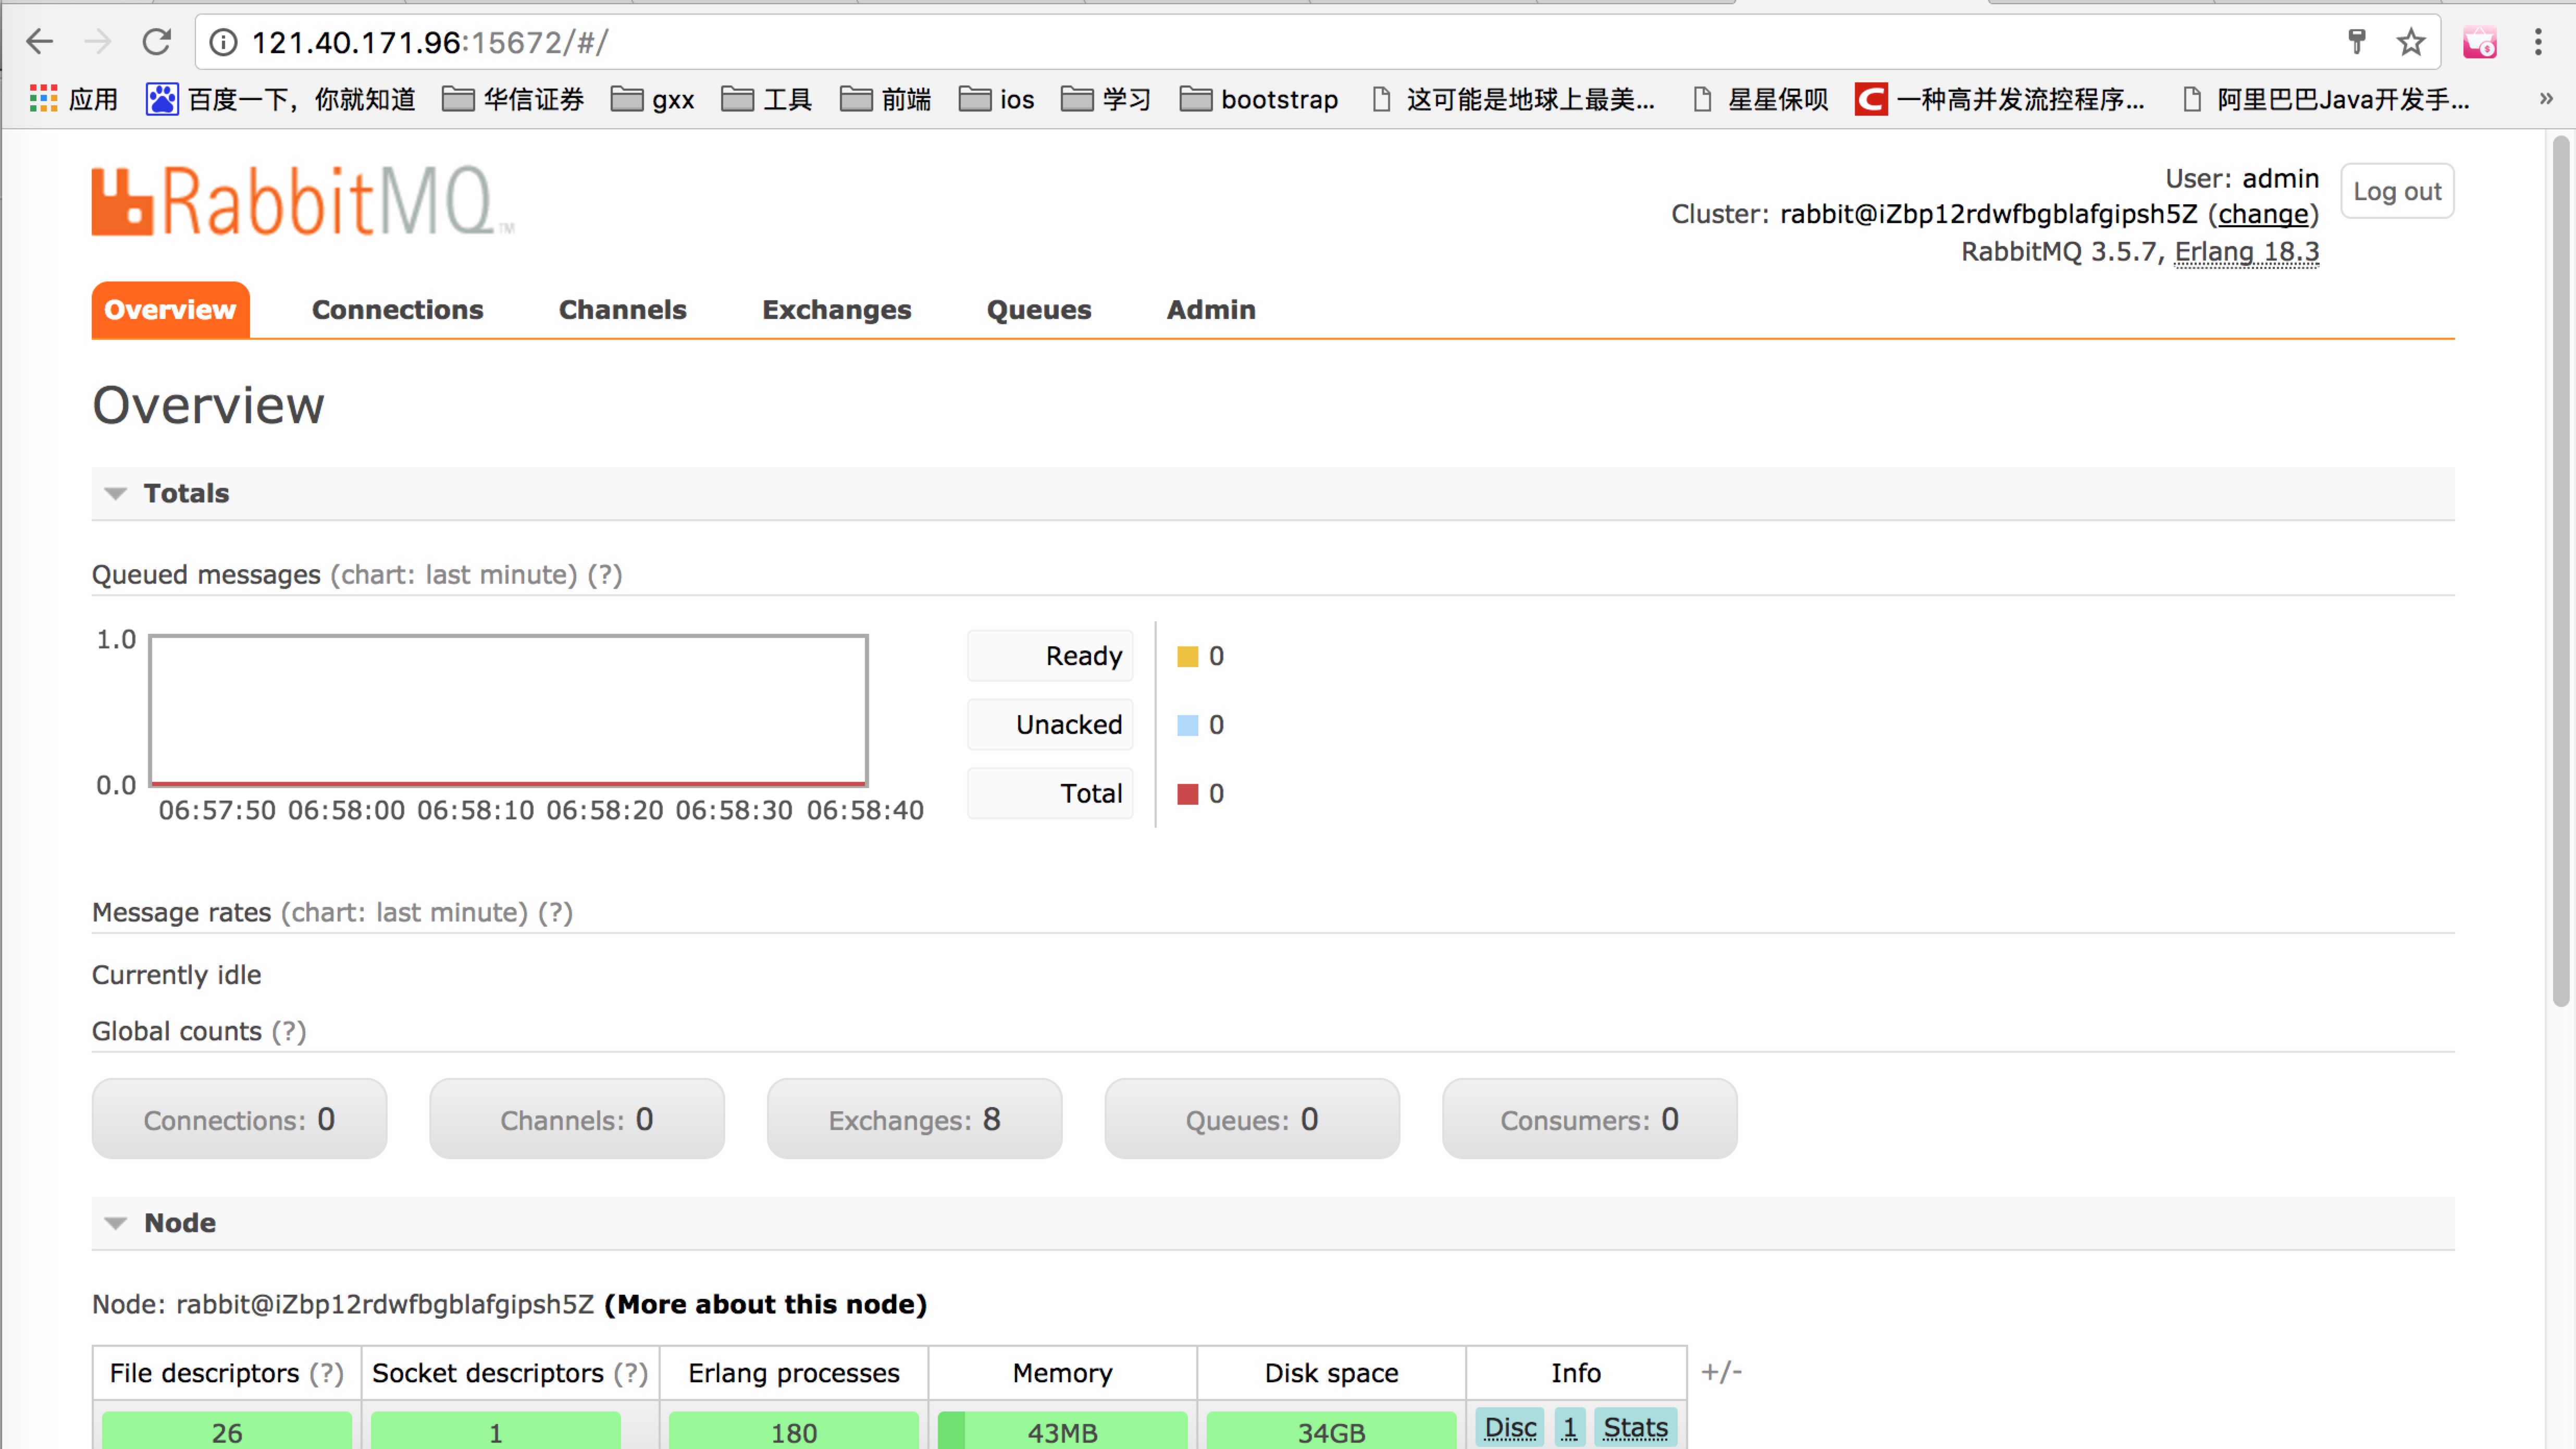Open More about this node link
The image size is (2576, 1449).
click(765, 1305)
